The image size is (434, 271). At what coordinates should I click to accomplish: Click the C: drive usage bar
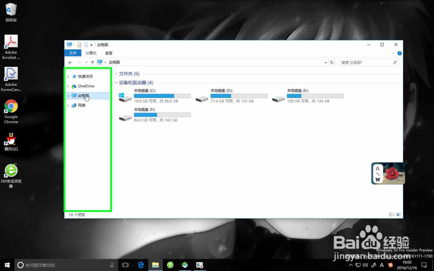(162, 96)
